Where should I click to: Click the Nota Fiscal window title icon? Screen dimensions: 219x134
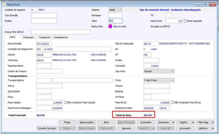[x=4, y=5]
